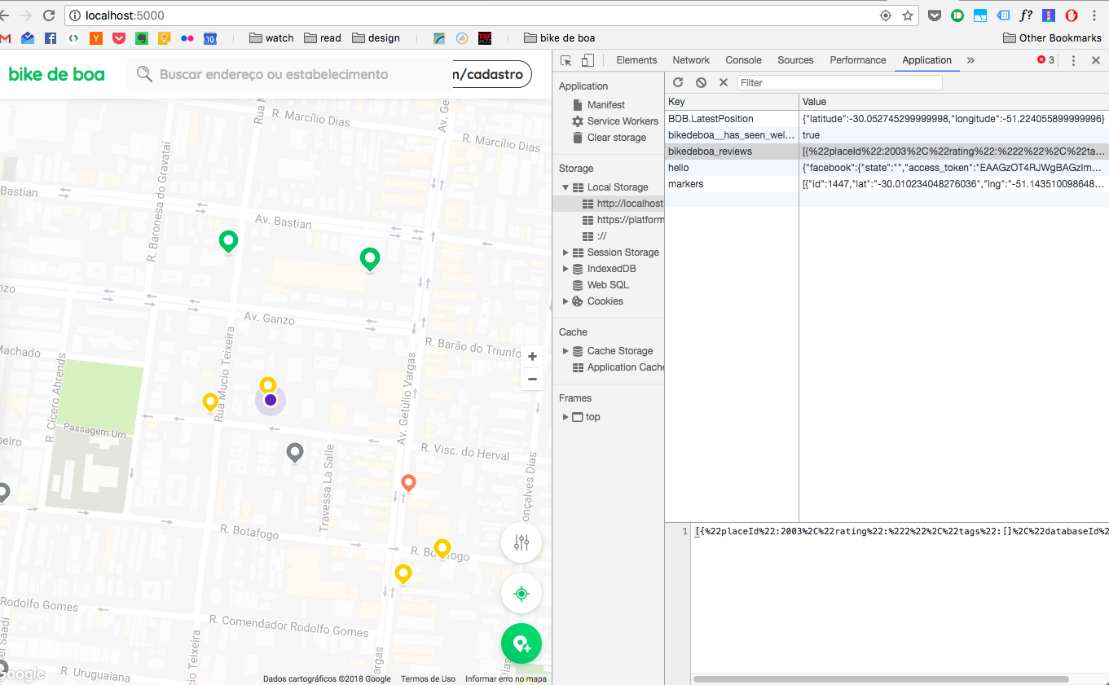1109x685 pixels.
Task: Open the Performance tab
Action: tap(857, 60)
